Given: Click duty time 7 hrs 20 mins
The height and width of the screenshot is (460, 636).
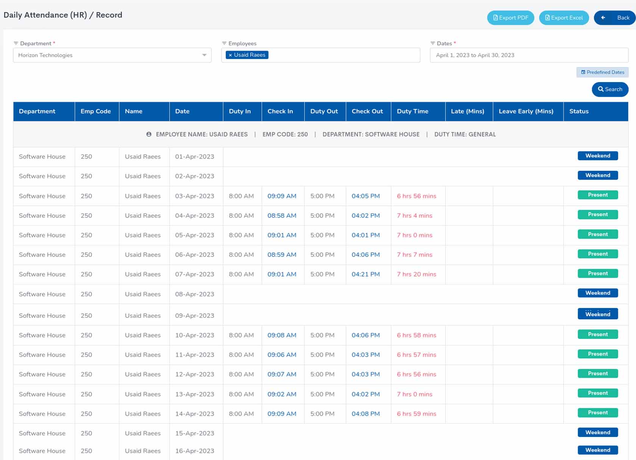Looking at the screenshot, I should (x=416, y=274).
